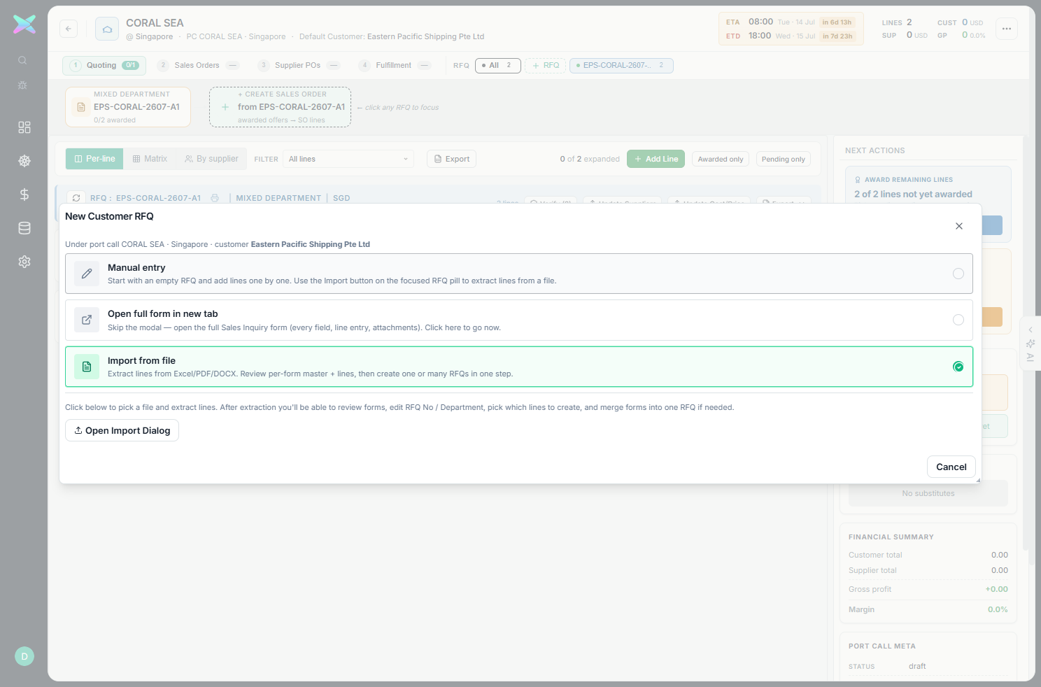Click the bug icon in sidebar
Screen dimensions: 1041x687
pyautogui.click(x=22, y=85)
